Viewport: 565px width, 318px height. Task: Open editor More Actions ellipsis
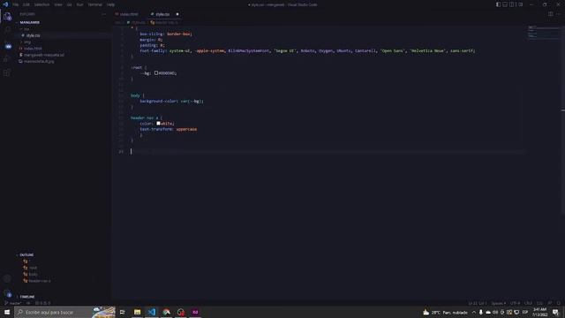[x=558, y=14]
